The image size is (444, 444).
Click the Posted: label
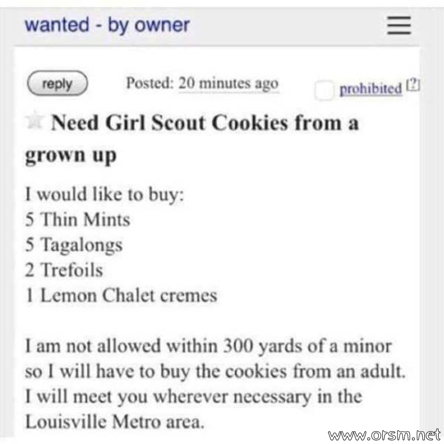coord(149,83)
